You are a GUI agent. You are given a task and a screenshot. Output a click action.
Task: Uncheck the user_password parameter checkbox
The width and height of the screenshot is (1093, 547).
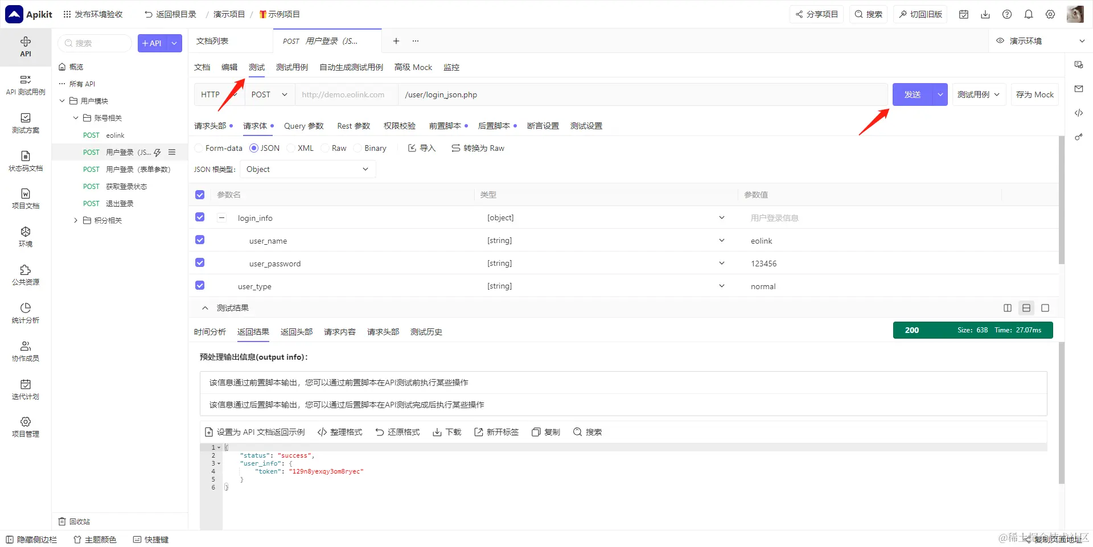(200, 263)
